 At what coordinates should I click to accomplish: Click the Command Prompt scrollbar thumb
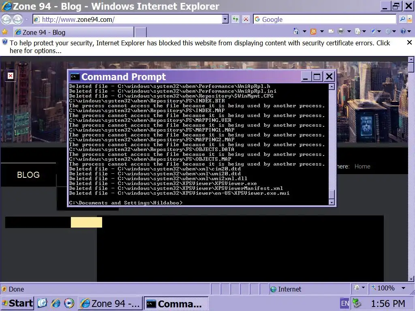pos(332,194)
